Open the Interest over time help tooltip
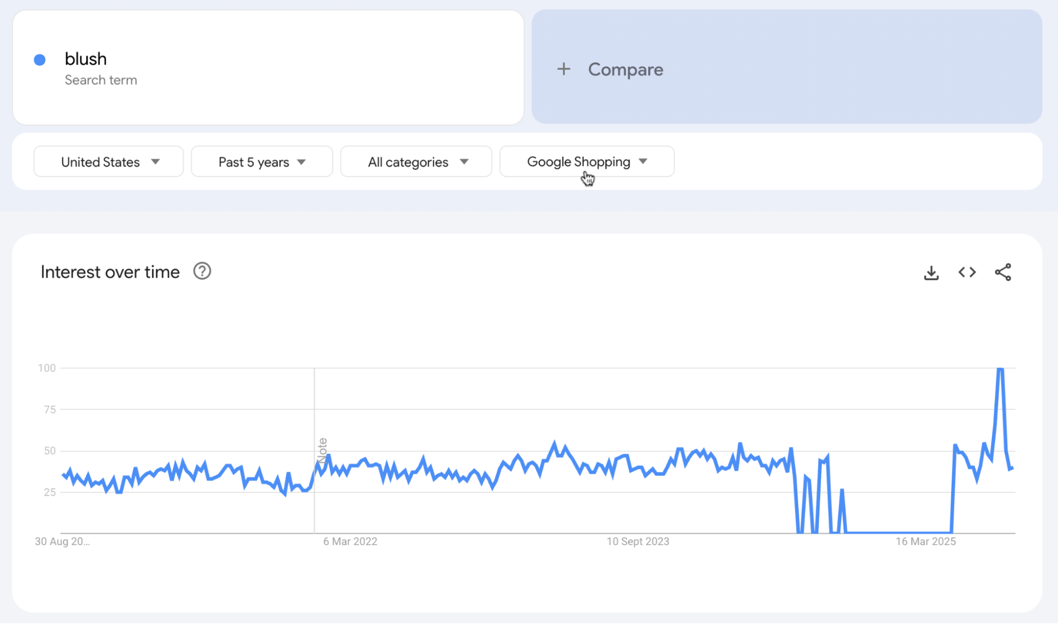This screenshot has height=624, width=1058. tap(202, 271)
